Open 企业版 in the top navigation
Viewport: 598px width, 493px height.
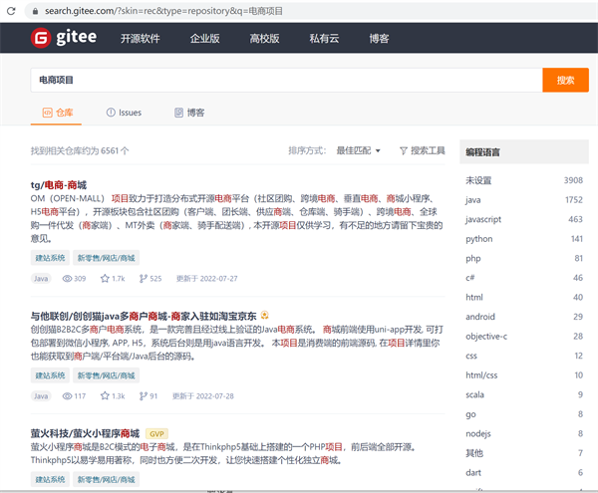[205, 40]
